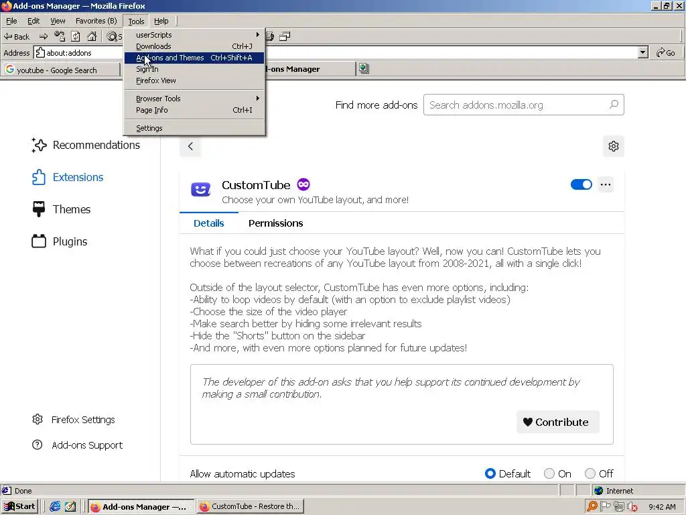Expand the userScripts submenu
The image size is (686, 515).
click(x=195, y=35)
